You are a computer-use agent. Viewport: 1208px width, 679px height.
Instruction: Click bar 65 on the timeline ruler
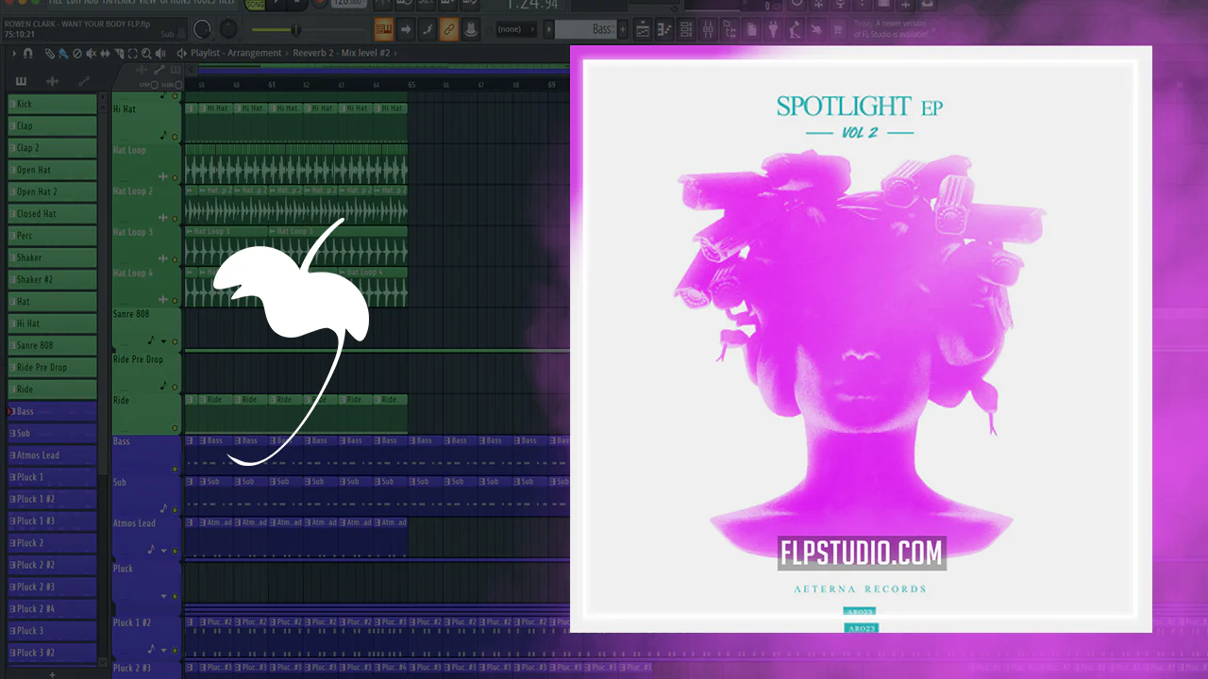point(411,85)
